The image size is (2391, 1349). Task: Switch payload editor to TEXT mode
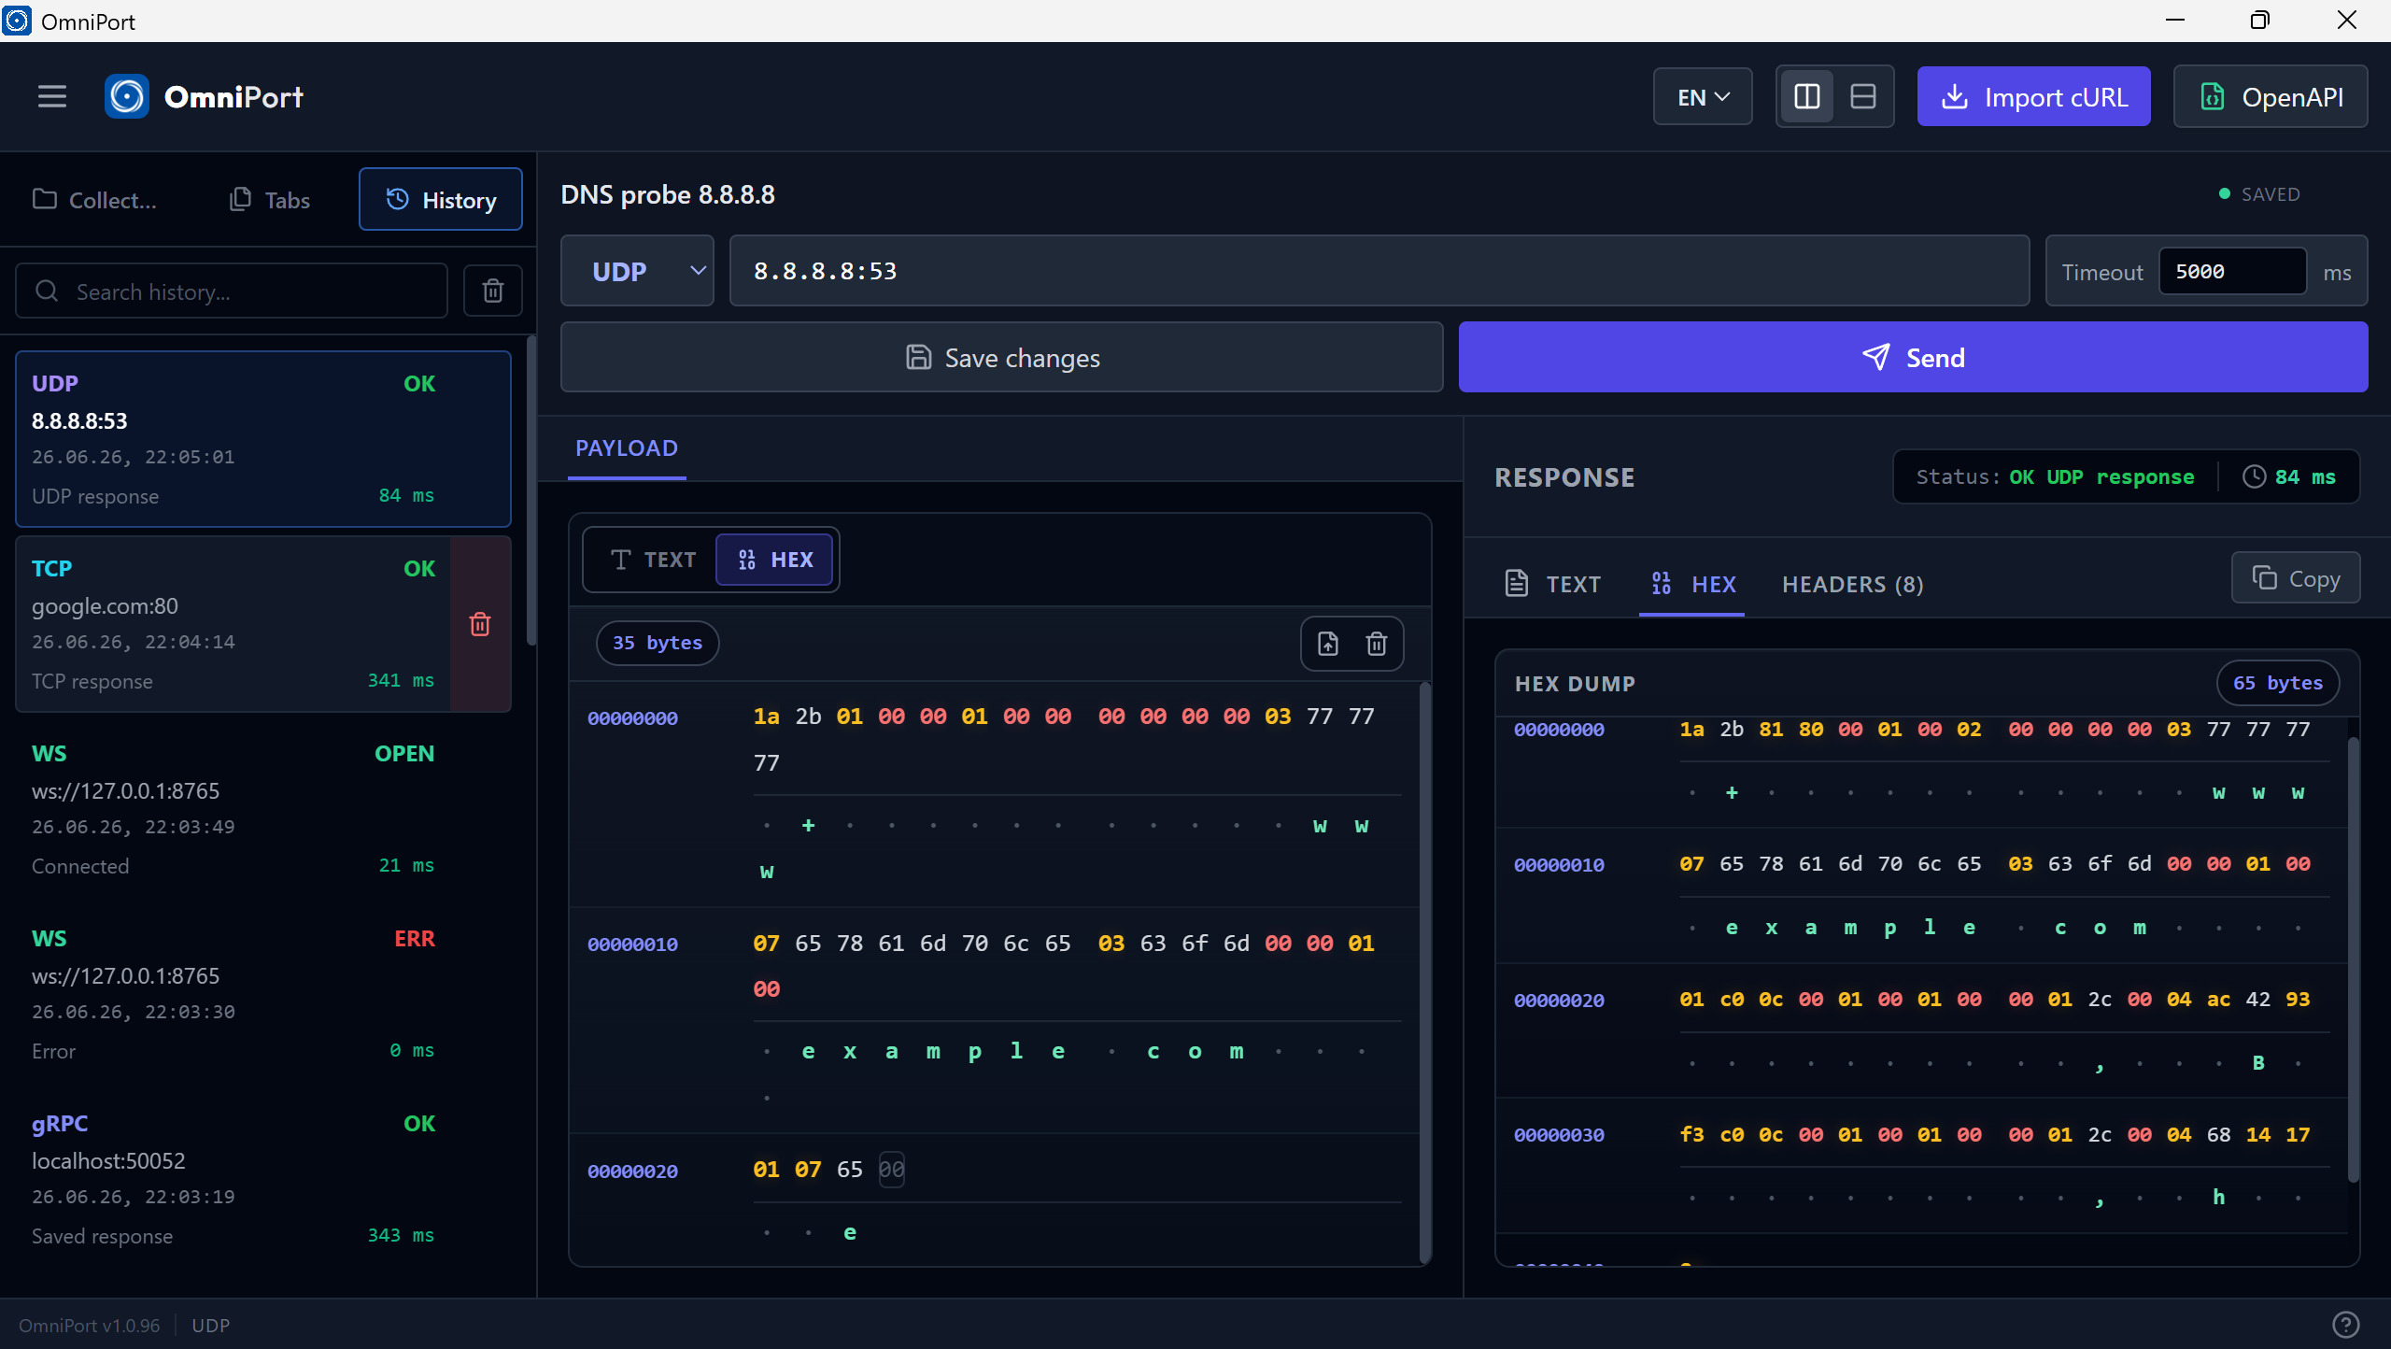pyautogui.click(x=652, y=560)
